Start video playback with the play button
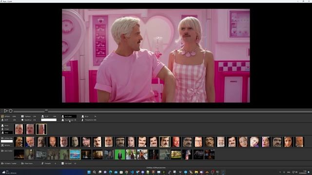Screen dimensions: 312x175 (x=6, y=111)
